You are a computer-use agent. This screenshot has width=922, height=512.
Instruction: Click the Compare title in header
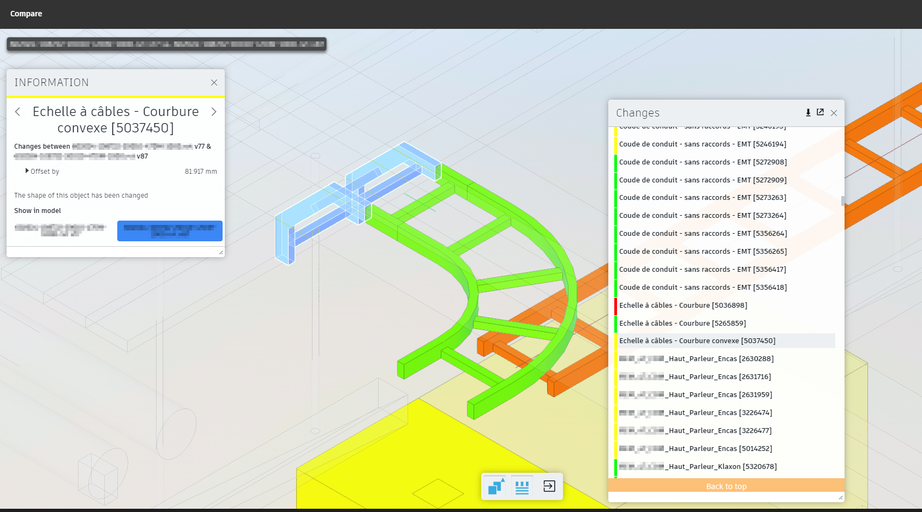(x=26, y=14)
